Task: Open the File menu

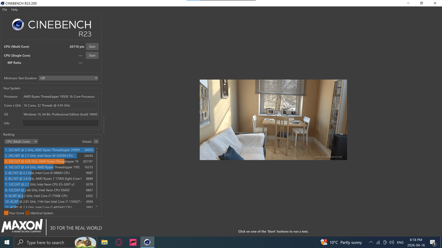Action: click(x=5, y=9)
